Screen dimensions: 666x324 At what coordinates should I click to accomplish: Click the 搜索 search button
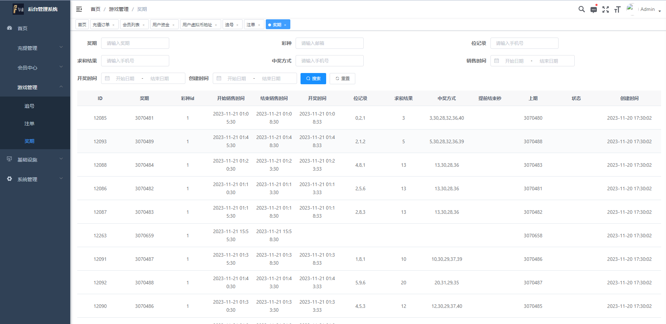313,78
